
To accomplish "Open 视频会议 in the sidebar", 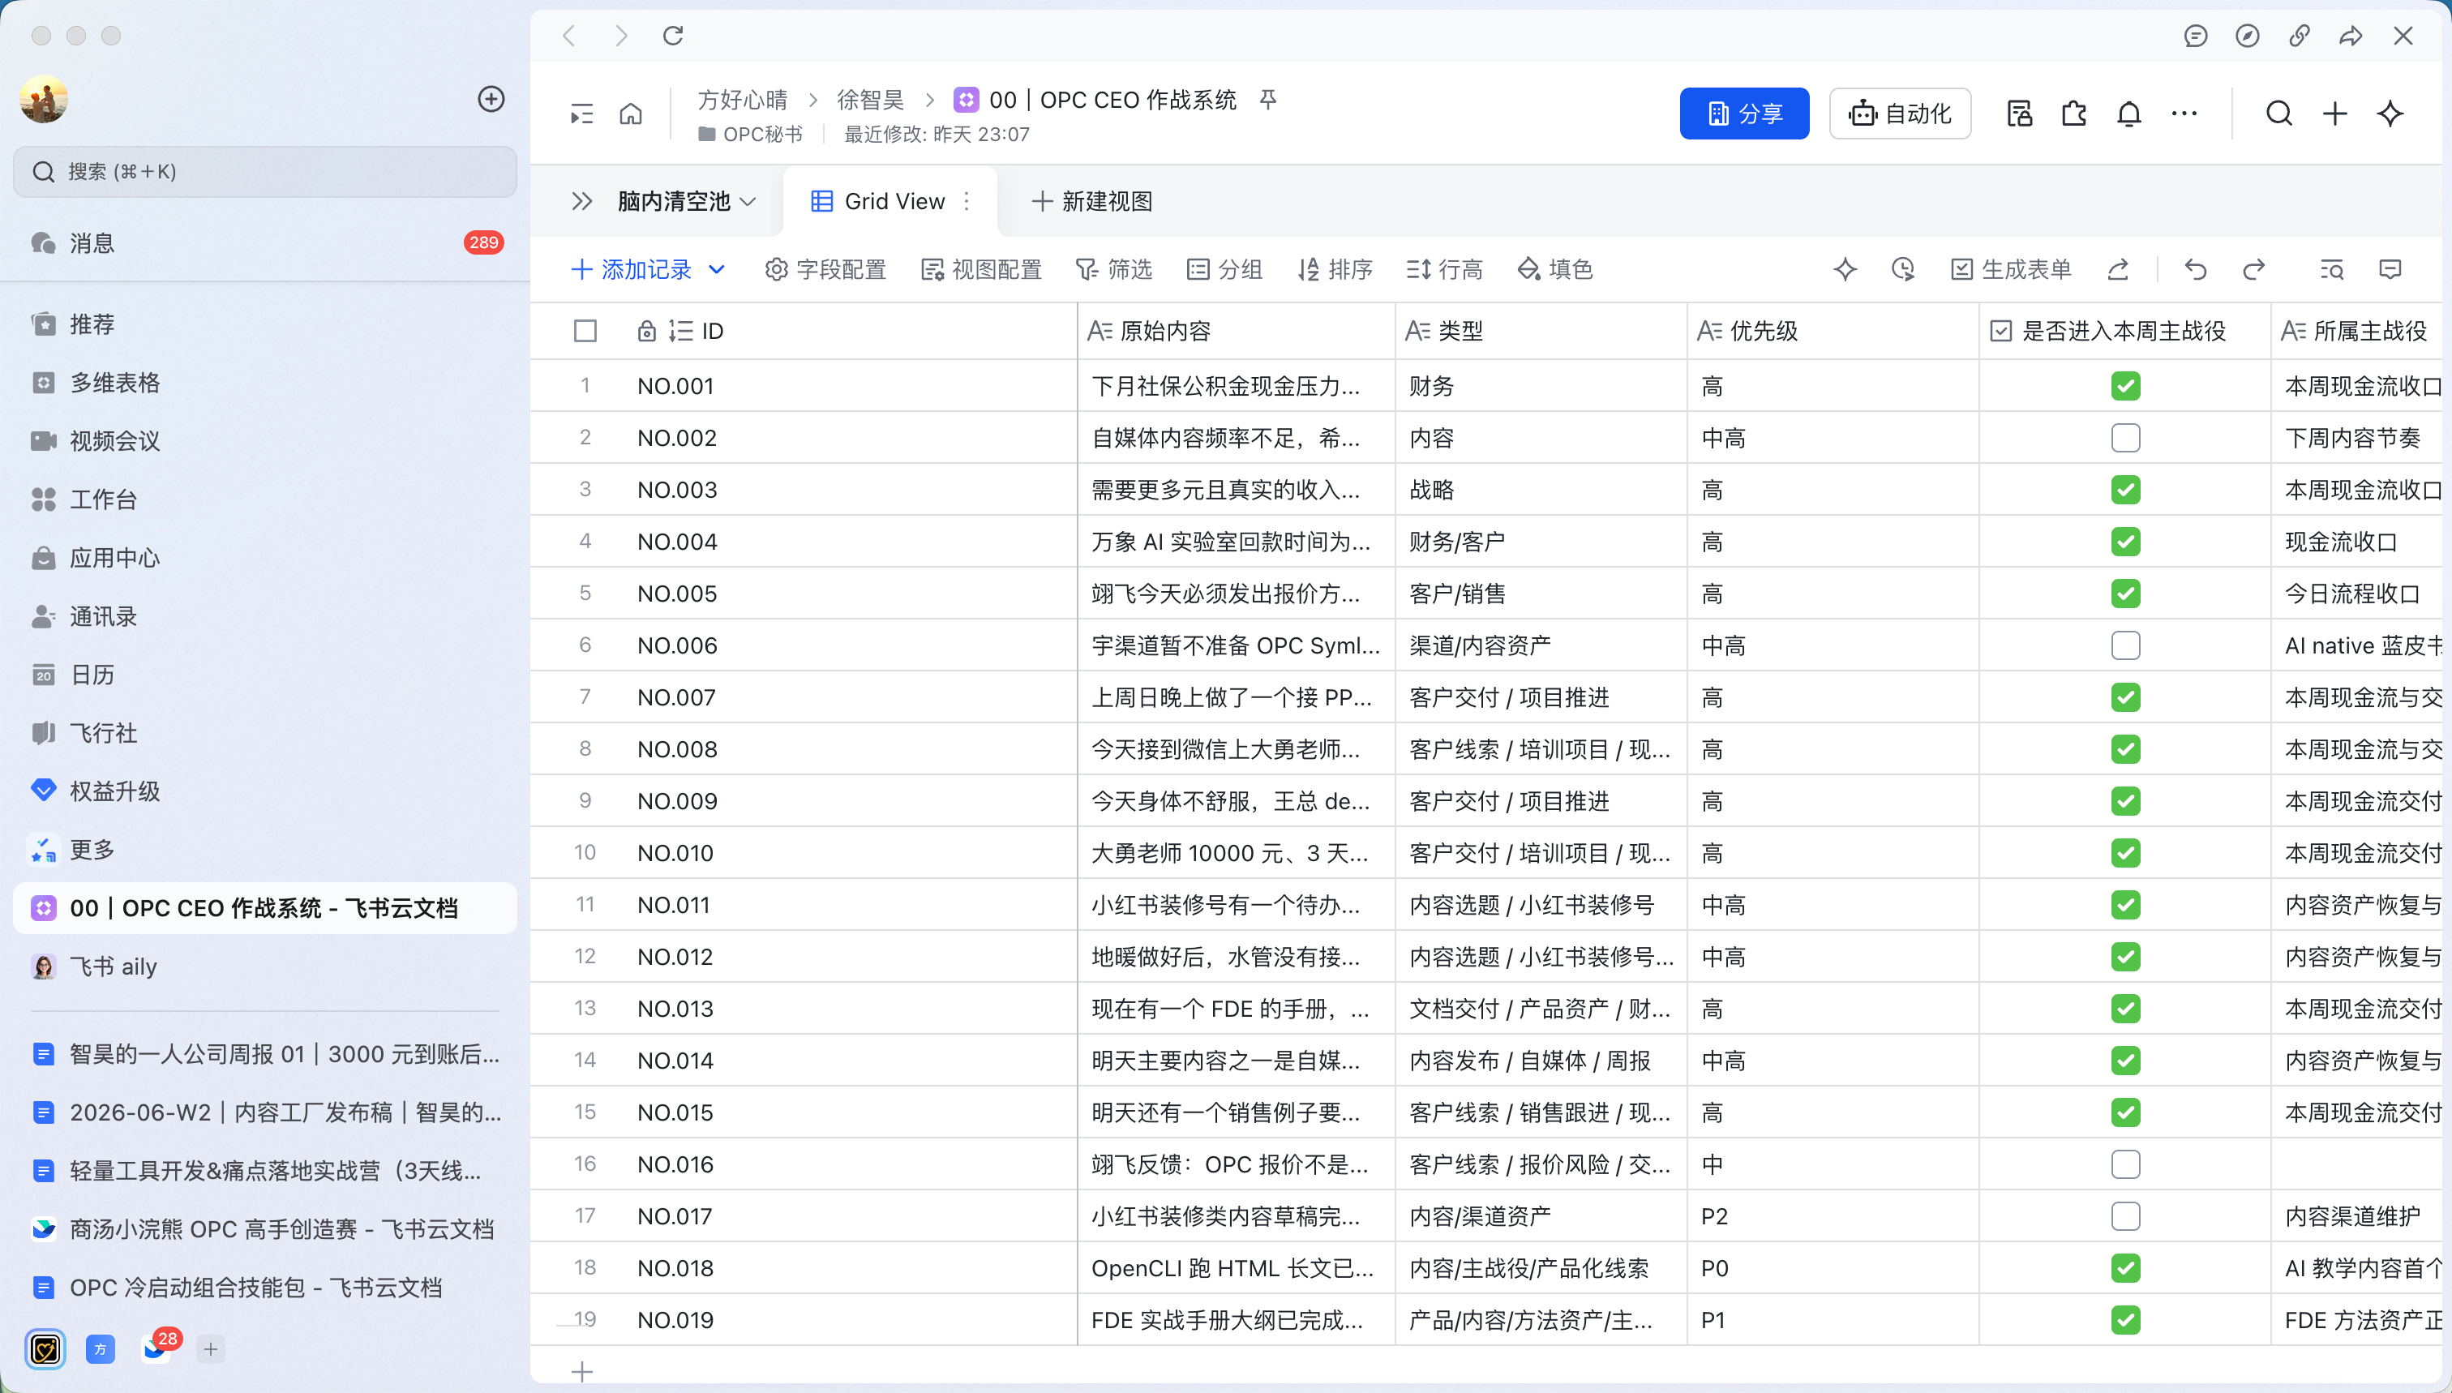I will (265, 441).
